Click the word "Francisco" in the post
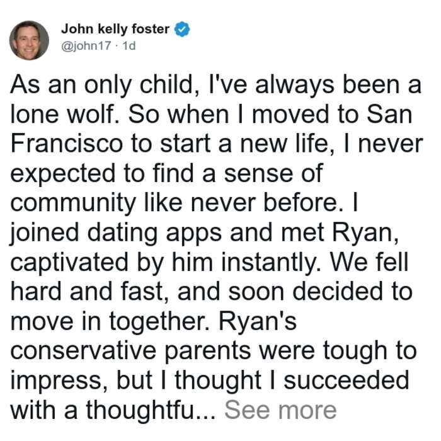 (67, 144)
